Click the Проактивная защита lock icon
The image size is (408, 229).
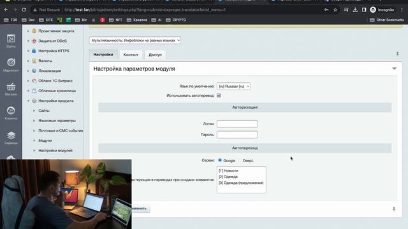point(34,31)
